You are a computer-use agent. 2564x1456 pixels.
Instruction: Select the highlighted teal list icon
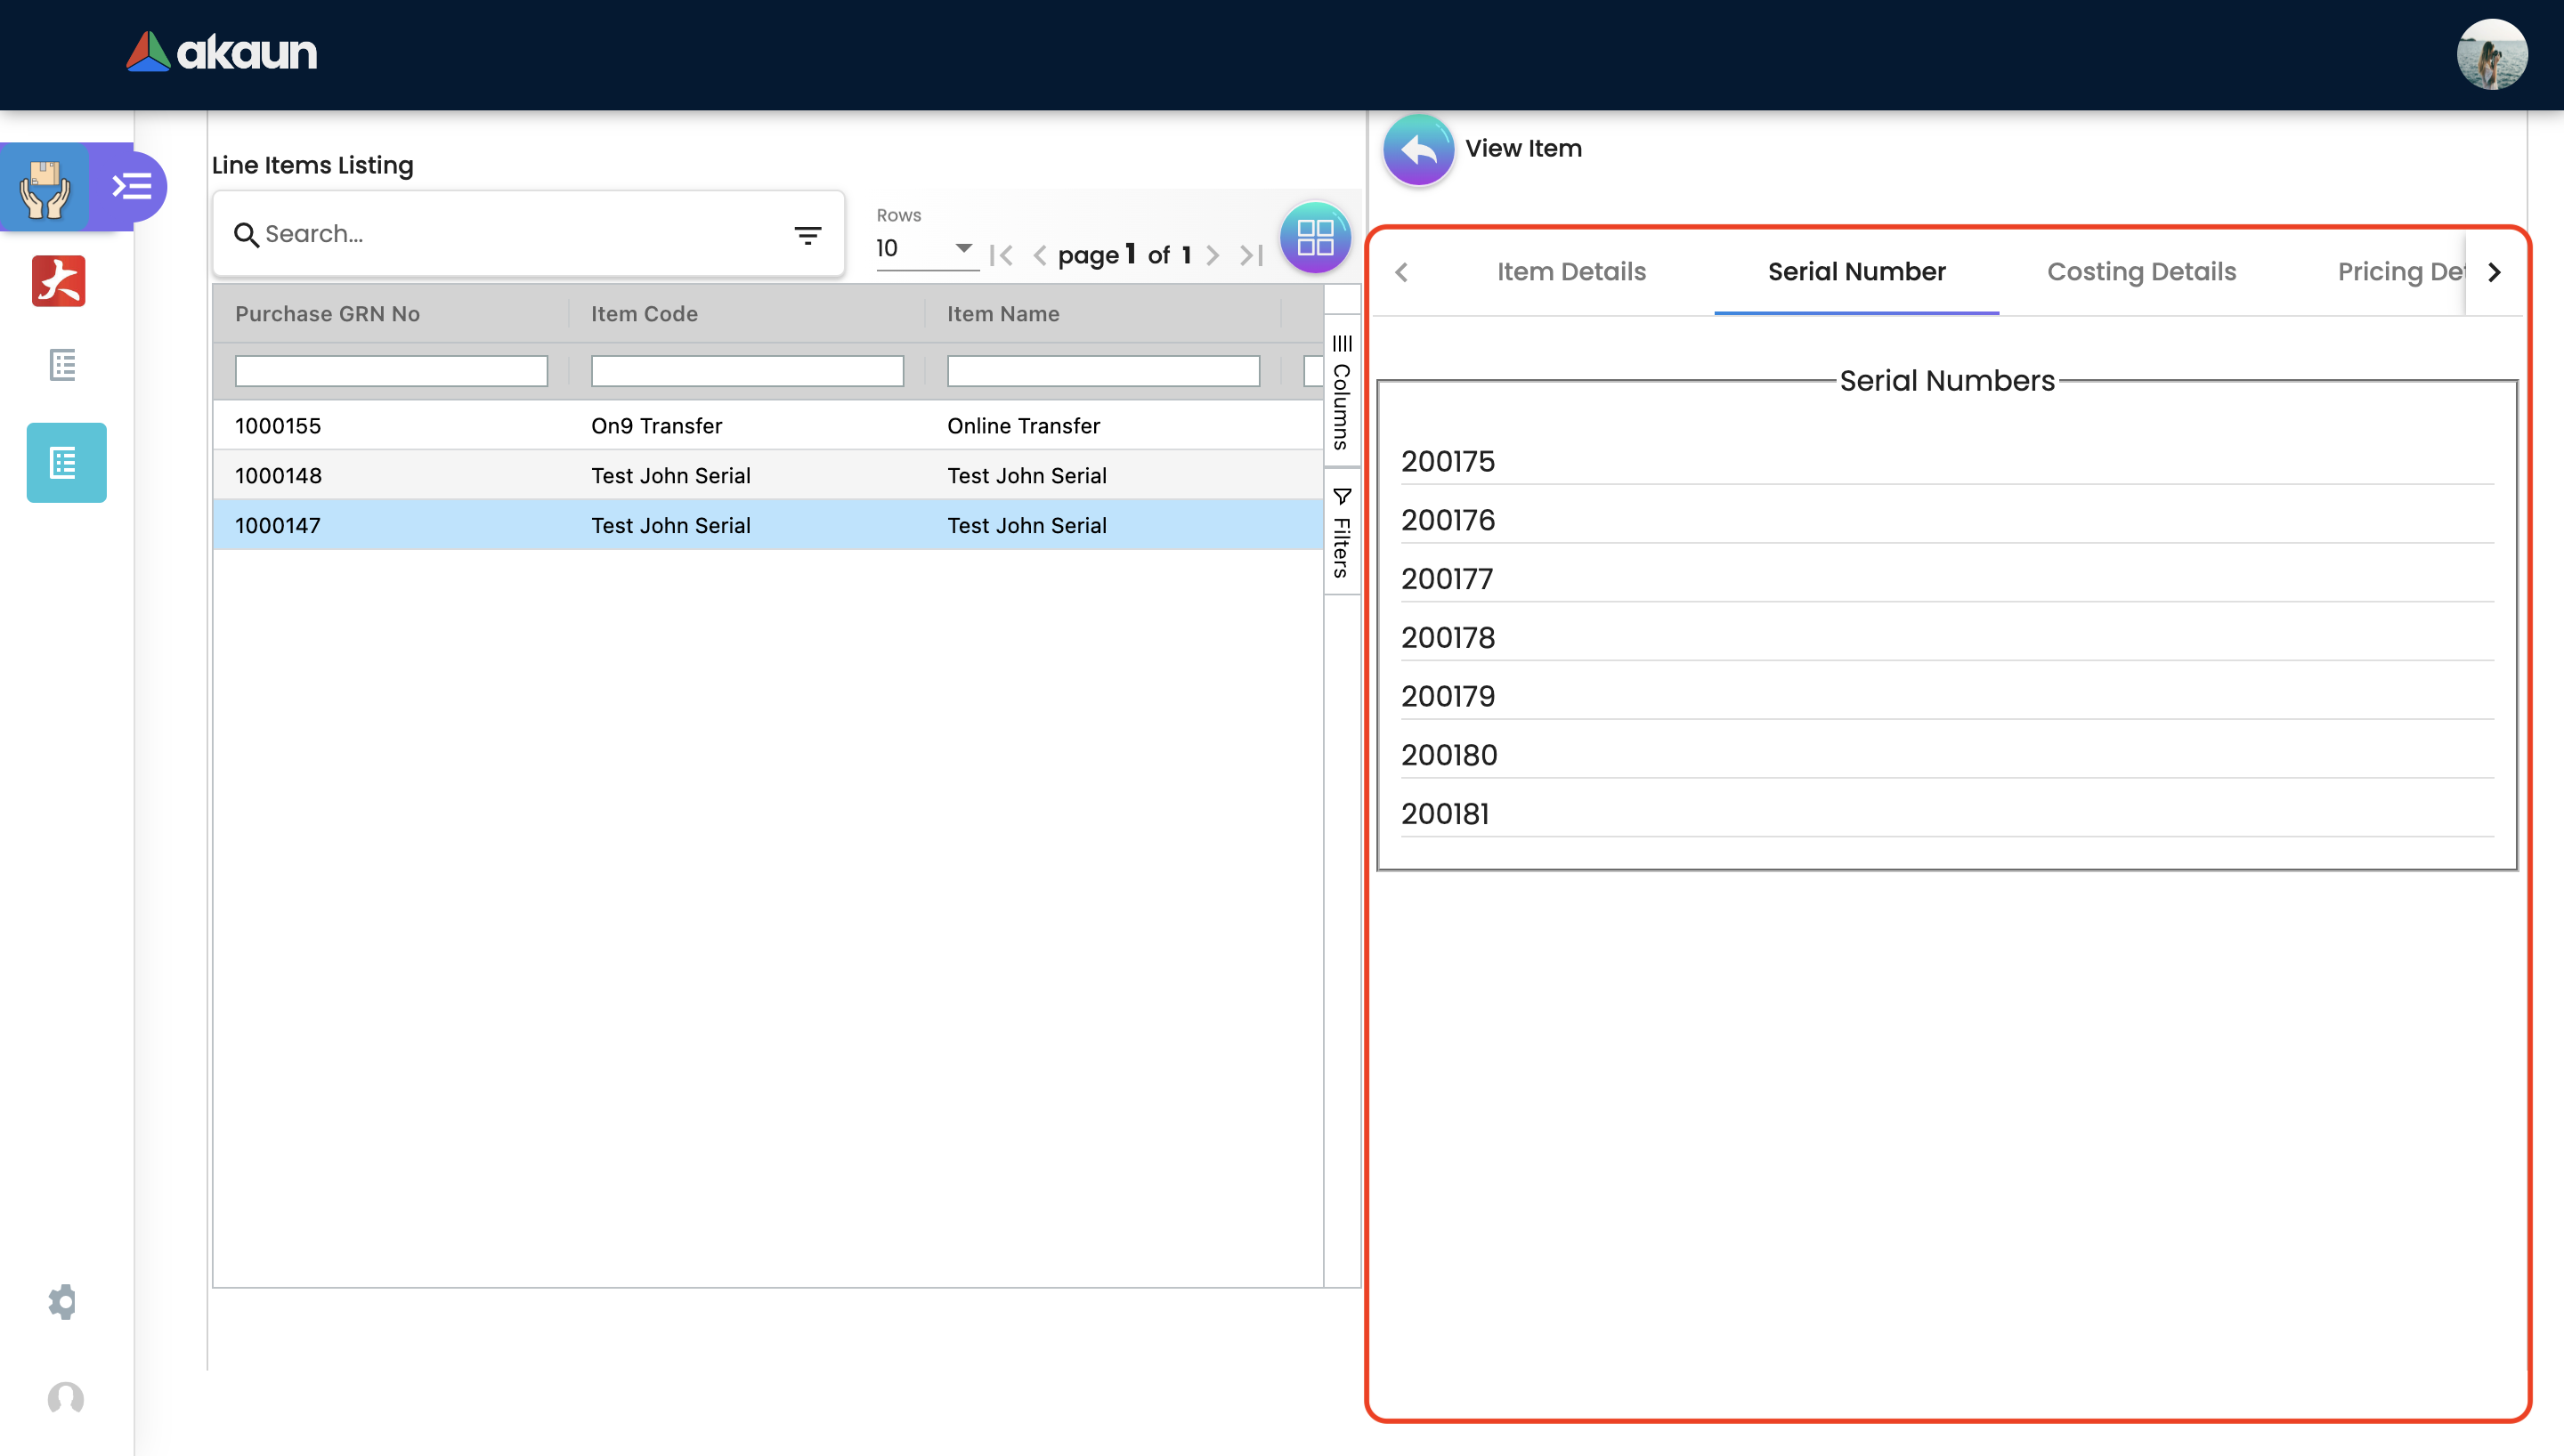click(66, 463)
